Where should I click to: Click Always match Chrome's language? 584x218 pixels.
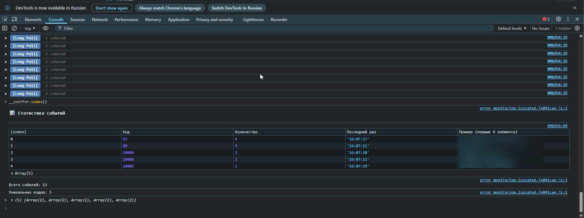[170, 8]
